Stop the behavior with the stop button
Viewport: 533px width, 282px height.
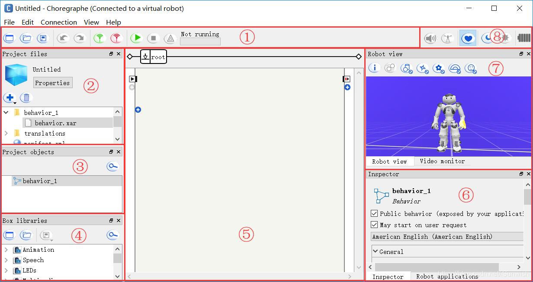153,38
